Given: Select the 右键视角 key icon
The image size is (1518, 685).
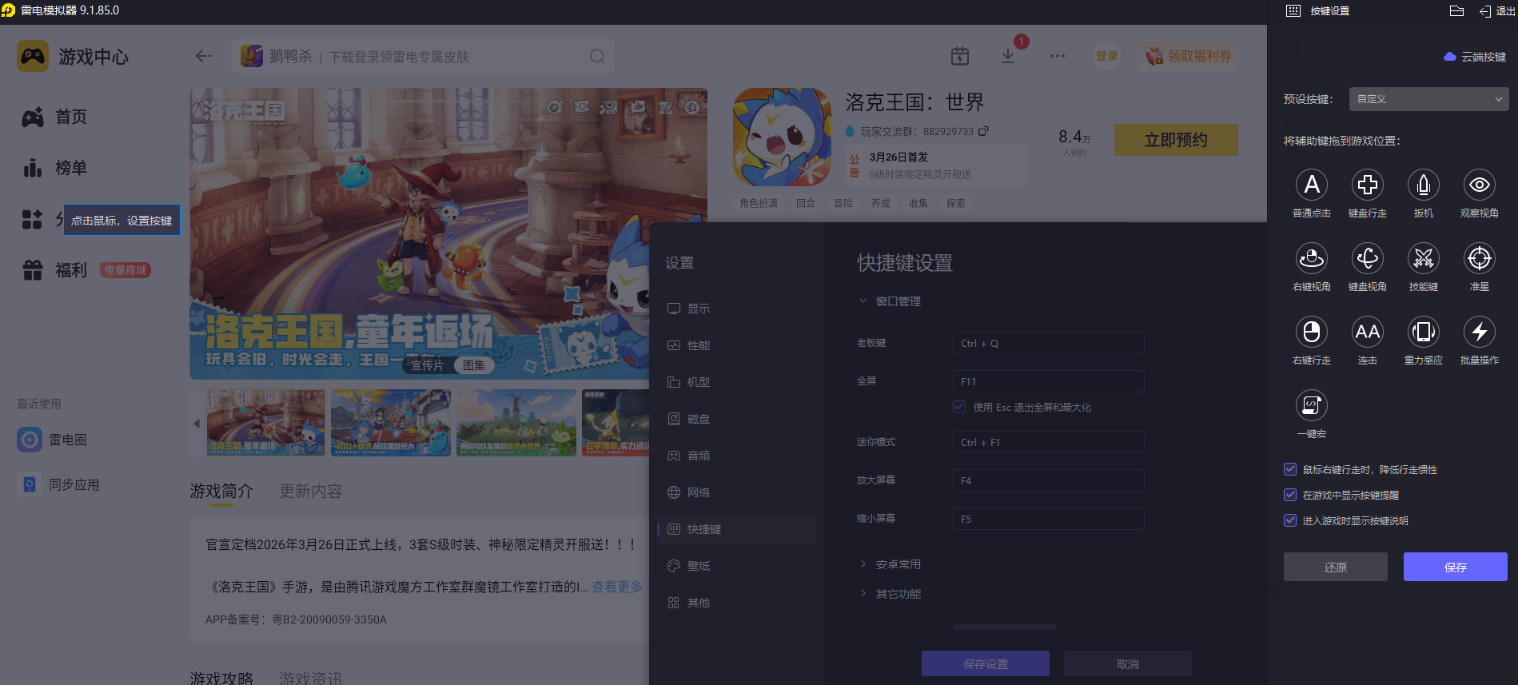Looking at the screenshot, I should coord(1311,258).
